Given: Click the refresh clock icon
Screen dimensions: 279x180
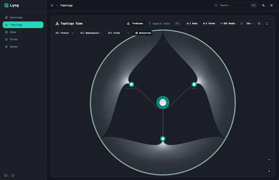Looking at the screenshot, I should [x=241, y=23].
